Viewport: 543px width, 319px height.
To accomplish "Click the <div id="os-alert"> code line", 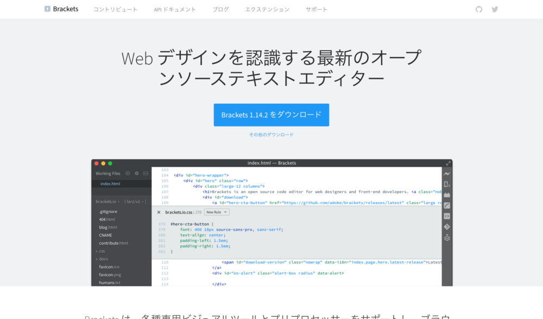I will tap(278, 273).
